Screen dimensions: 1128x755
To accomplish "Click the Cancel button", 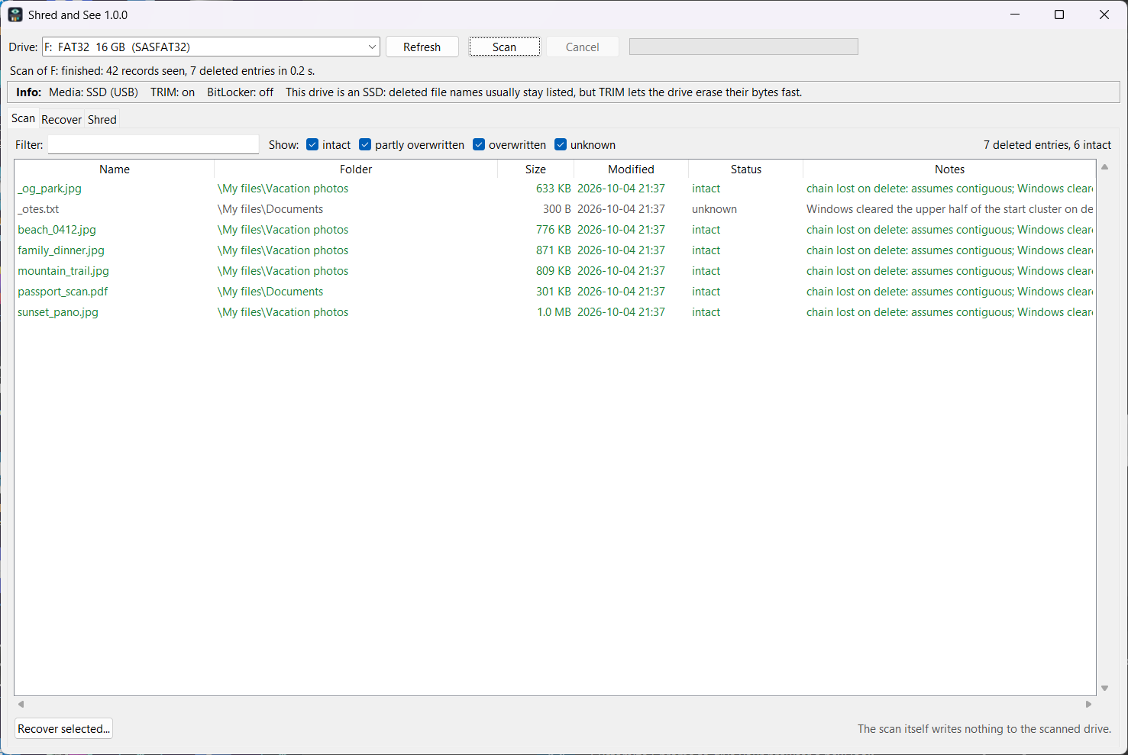I will pos(582,47).
